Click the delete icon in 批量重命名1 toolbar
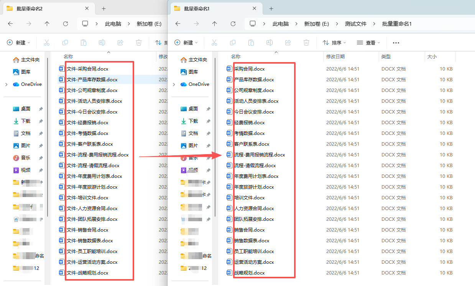Viewport: 475px width, 286px height. [306, 43]
